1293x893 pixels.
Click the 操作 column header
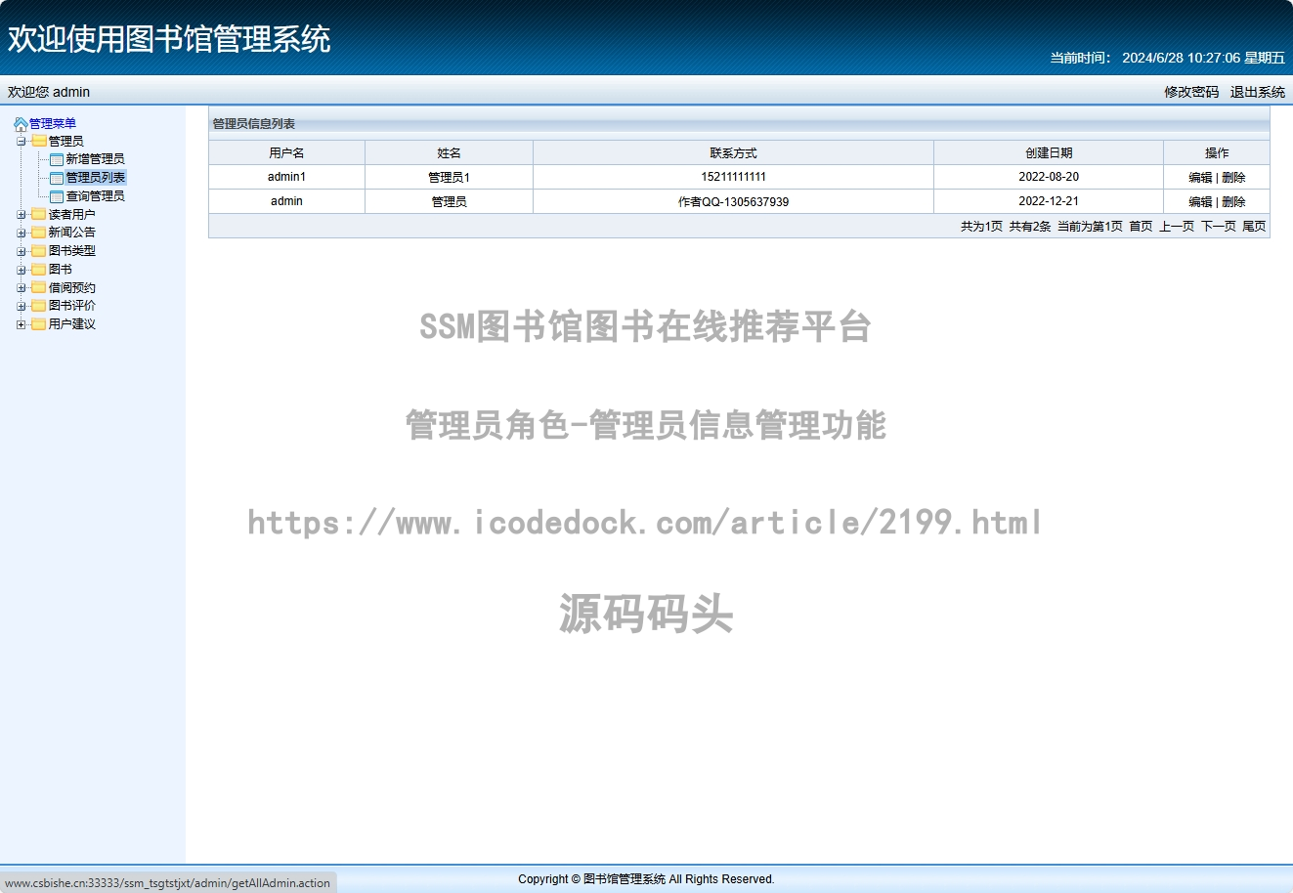[1217, 153]
